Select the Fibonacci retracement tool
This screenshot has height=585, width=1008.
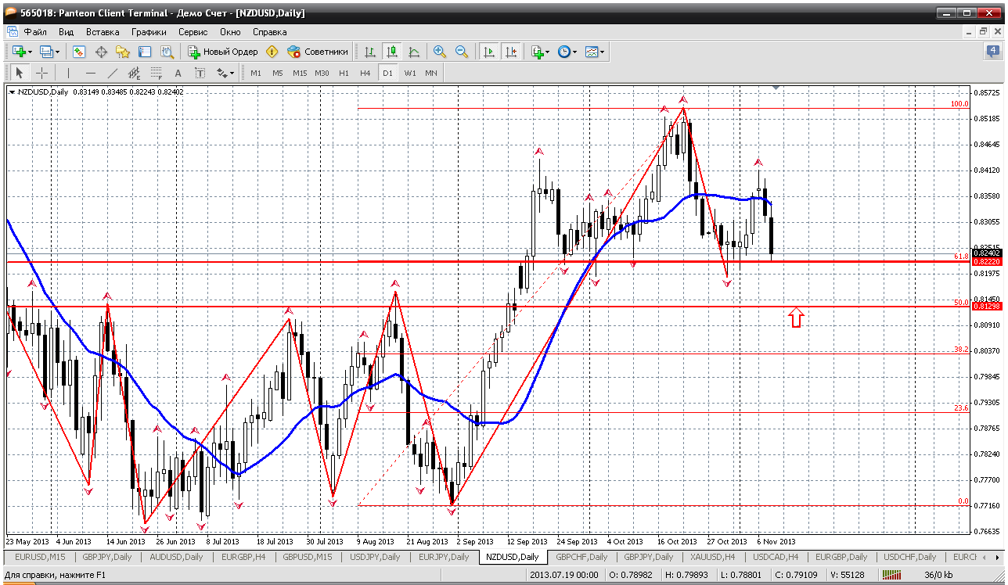point(157,73)
